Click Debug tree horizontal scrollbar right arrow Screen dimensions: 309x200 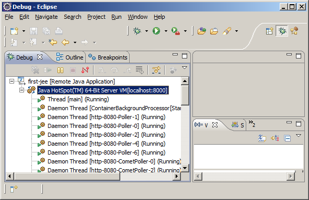click(177, 176)
